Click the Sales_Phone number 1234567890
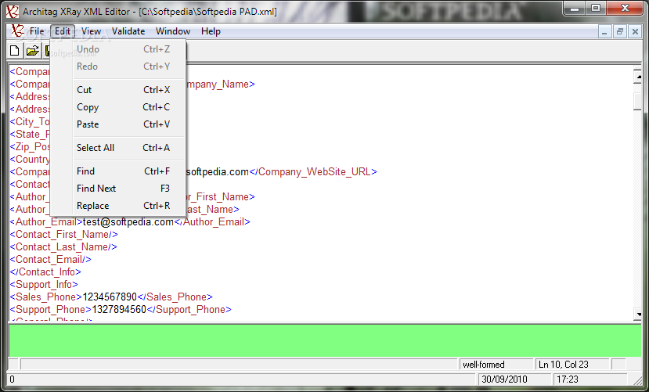 [x=110, y=297]
